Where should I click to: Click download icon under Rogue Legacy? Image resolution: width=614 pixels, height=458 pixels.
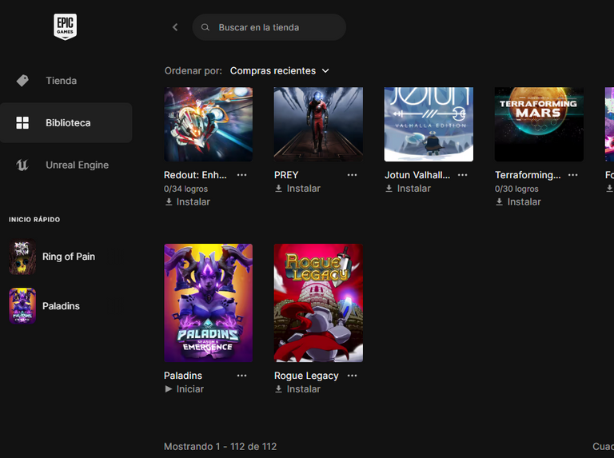pyautogui.click(x=278, y=388)
